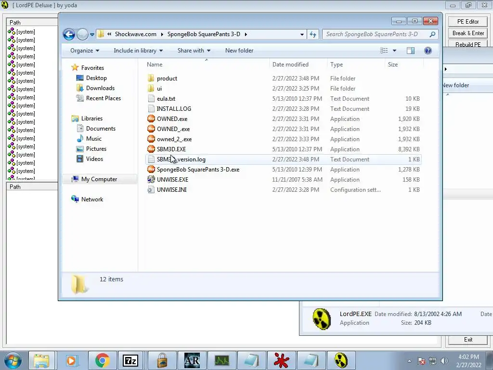The image size is (493, 370).
Task: Select the SpongeBob SquarePants 3-D.exe icon
Action: (x=151, y=169)
